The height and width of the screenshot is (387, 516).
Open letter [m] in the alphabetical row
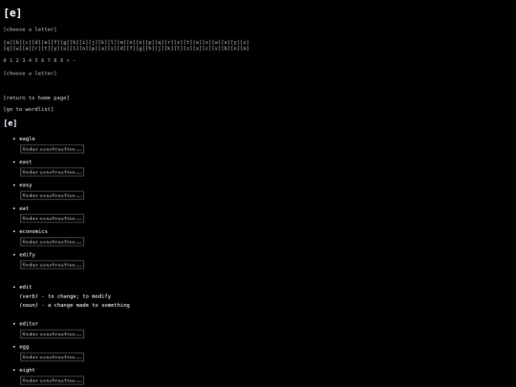click(121, 42)
